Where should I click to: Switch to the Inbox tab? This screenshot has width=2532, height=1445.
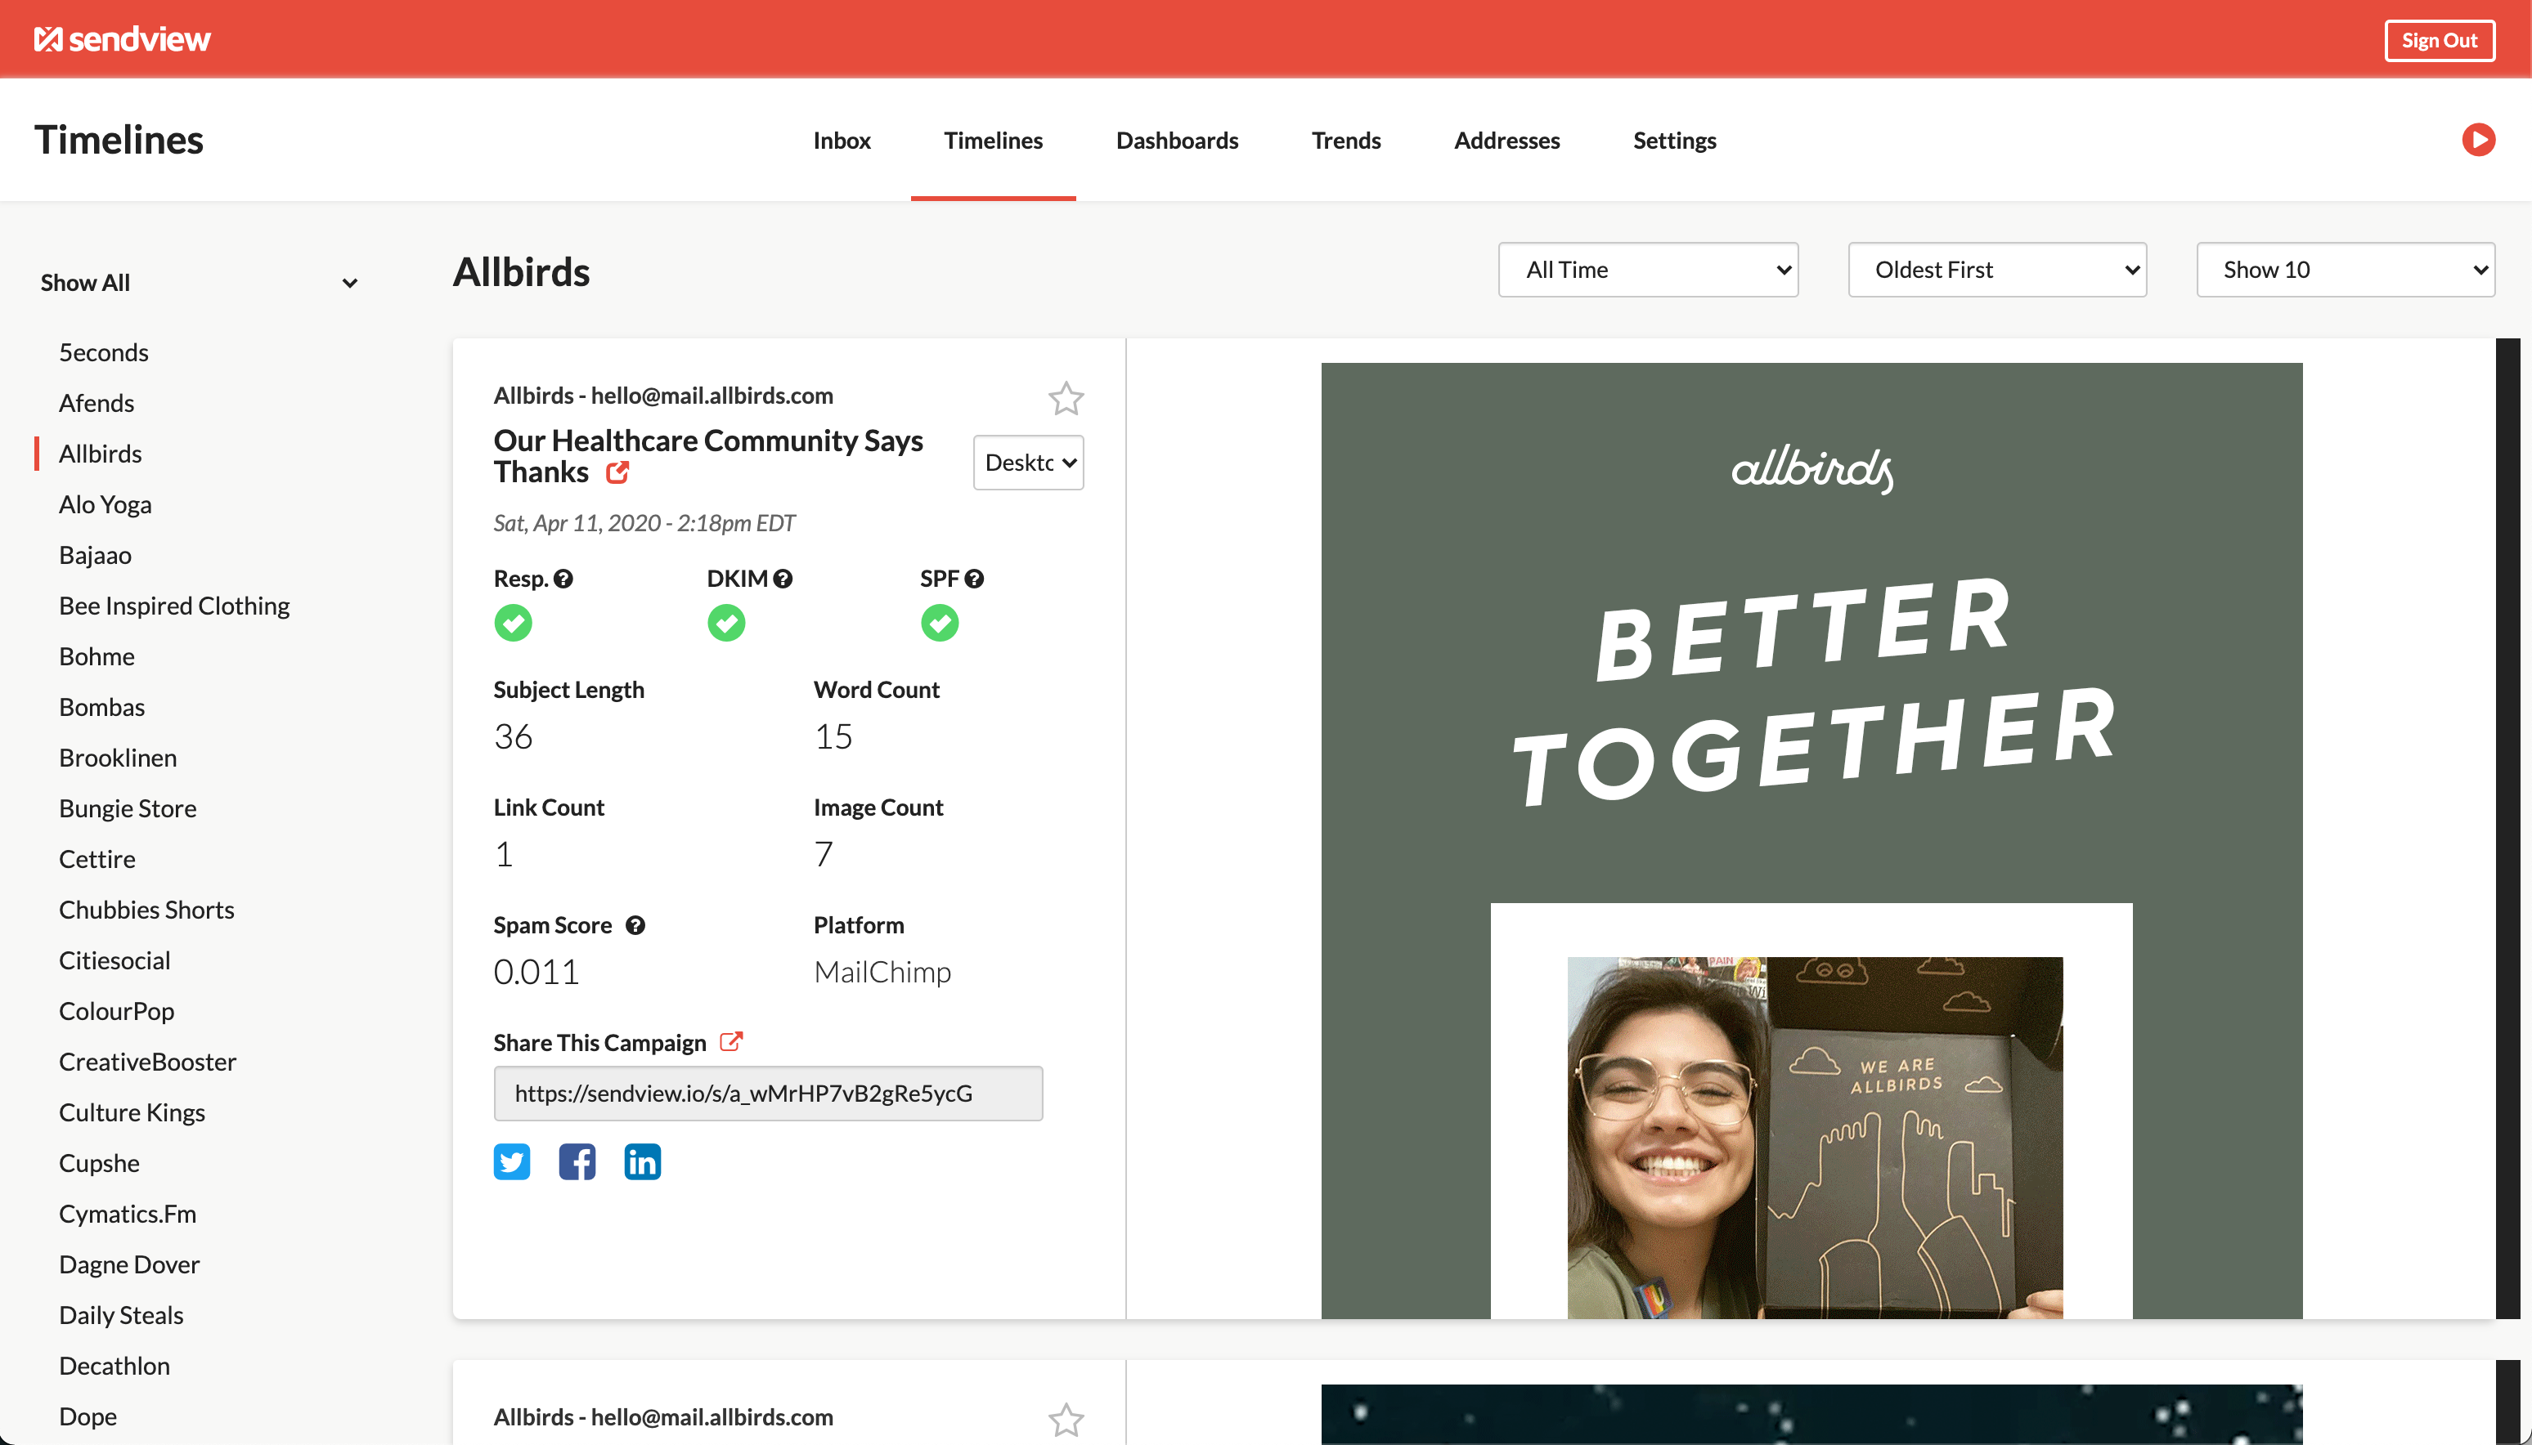[841, 140]
